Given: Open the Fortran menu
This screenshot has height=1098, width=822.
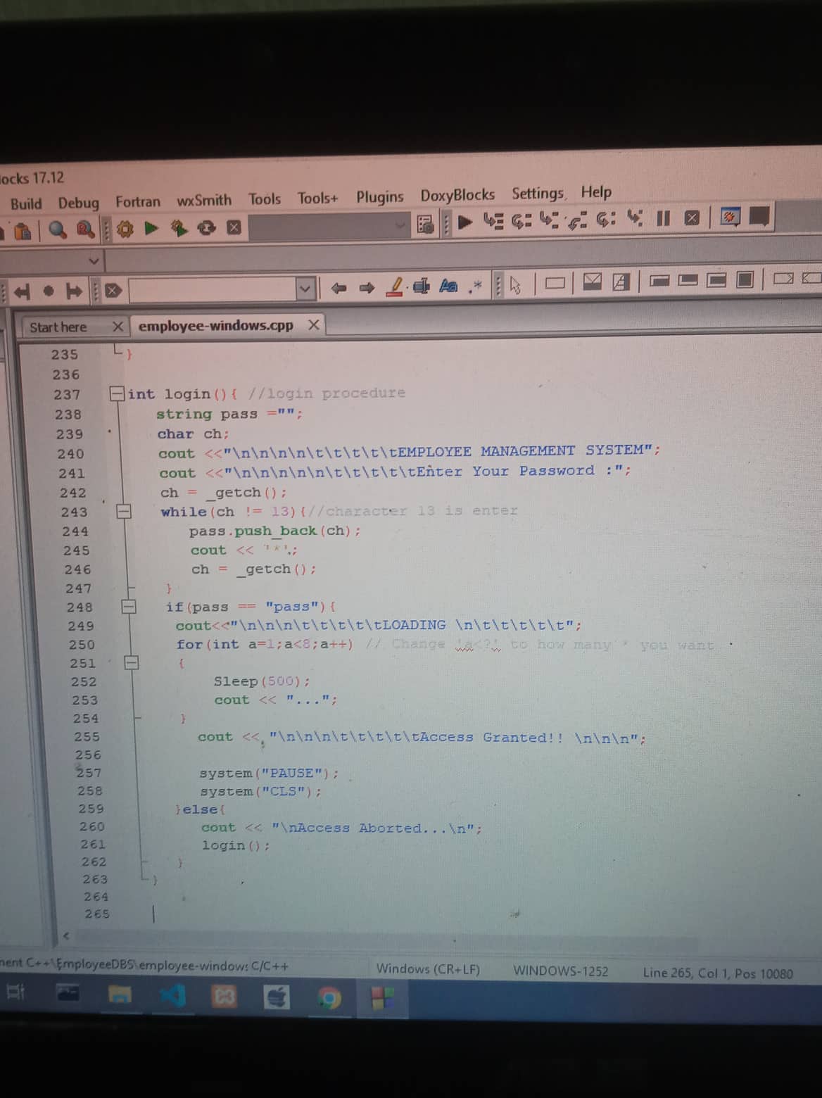Looking at the screenshot, I should 138,201.
